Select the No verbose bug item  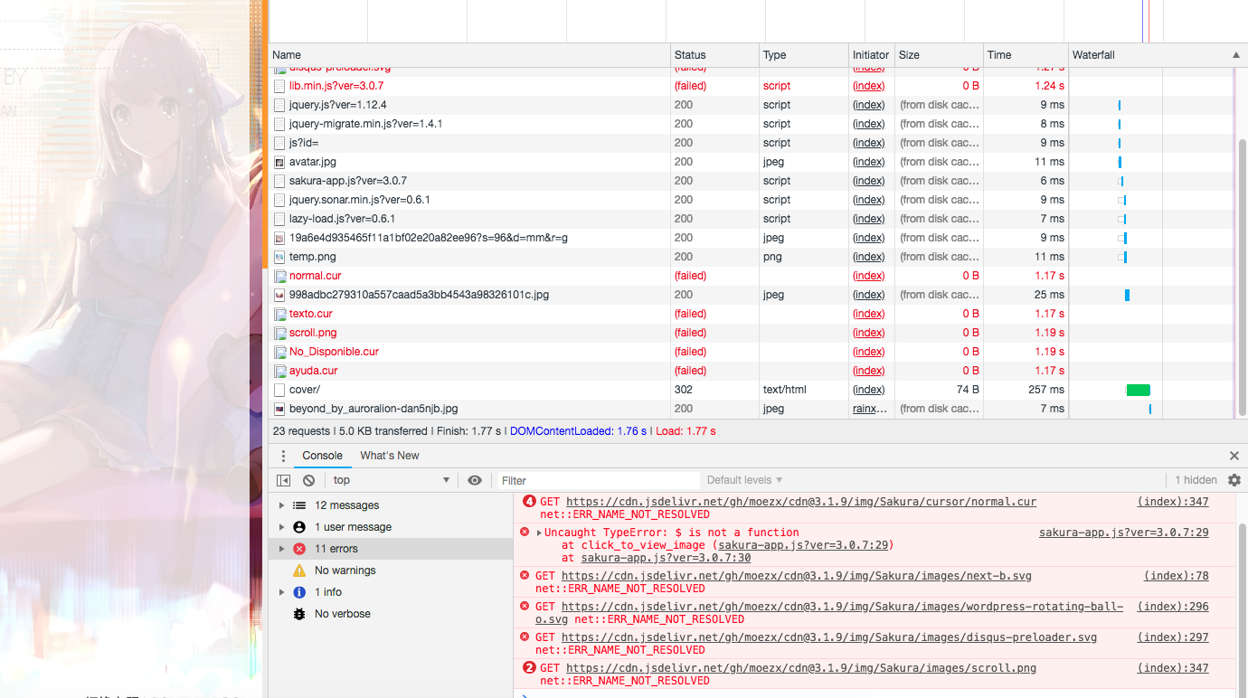point(342,614)
